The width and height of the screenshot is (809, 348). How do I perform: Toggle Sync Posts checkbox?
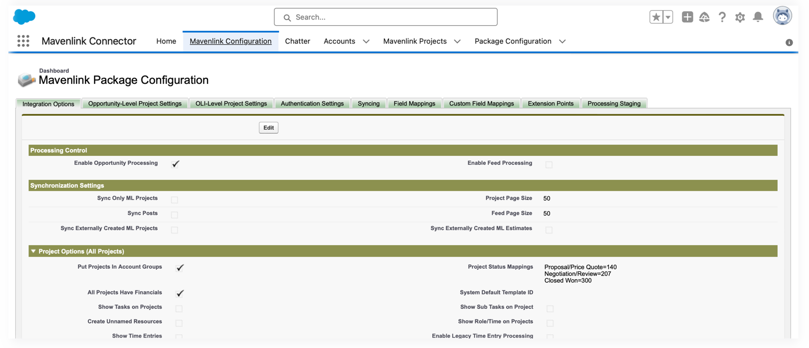click(174, 214)
